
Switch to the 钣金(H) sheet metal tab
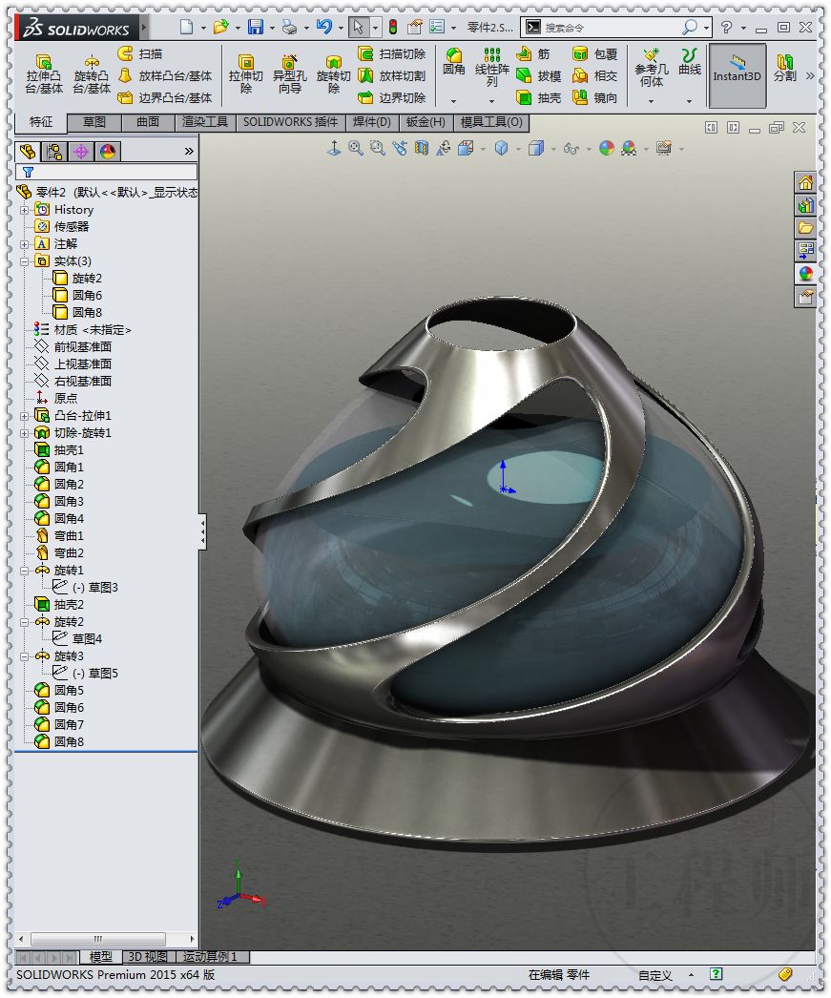426,122
